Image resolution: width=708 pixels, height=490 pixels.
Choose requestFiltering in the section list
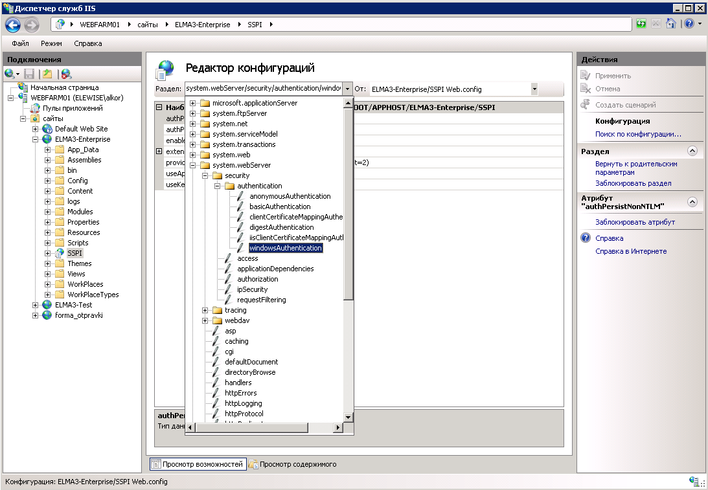coord(261,300)
